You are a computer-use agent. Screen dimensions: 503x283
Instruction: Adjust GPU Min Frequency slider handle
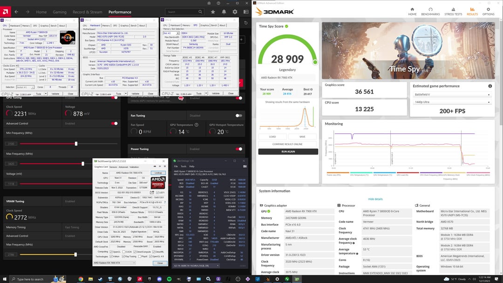[x=76, y=144]
